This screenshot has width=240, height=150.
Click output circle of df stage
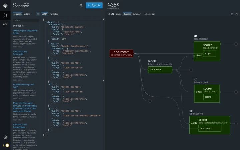pos(236,44)
